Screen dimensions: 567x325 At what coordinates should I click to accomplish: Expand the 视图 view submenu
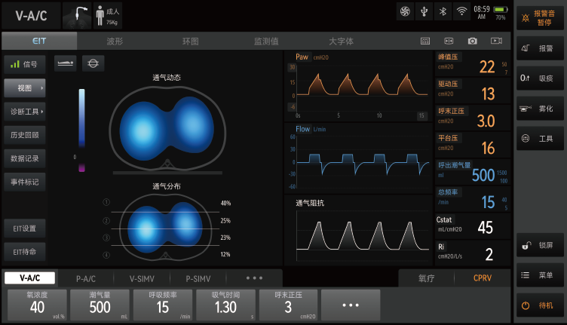click(25, 88)
